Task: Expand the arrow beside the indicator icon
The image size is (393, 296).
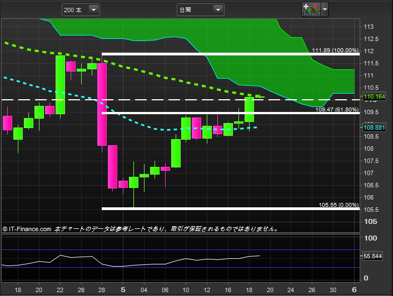Action: click(325, 9)
